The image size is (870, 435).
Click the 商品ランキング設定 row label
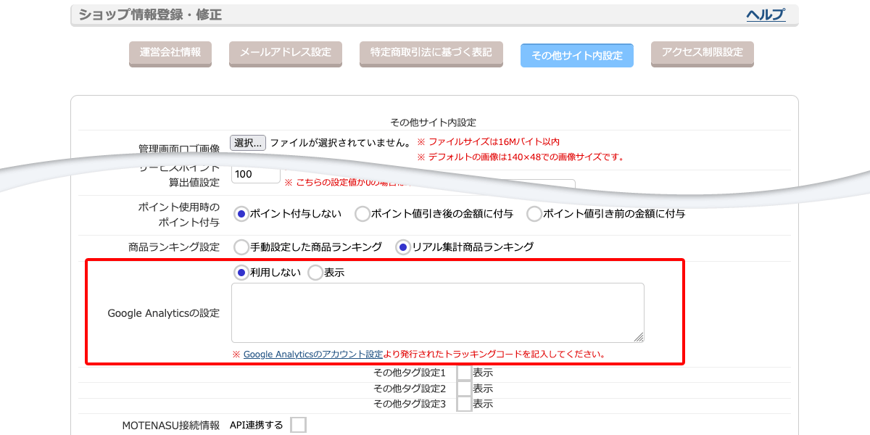click(x=174, y=247)
